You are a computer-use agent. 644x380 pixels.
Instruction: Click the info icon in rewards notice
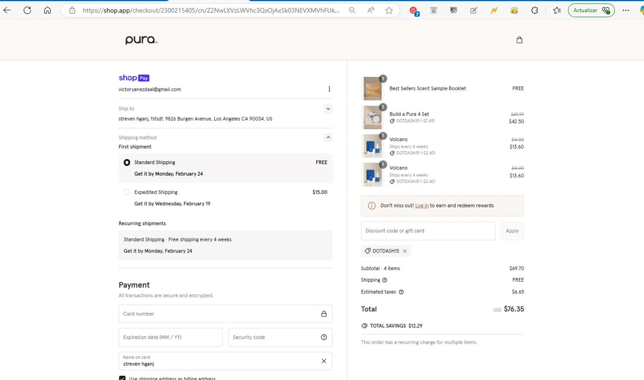tap(372, 206)
